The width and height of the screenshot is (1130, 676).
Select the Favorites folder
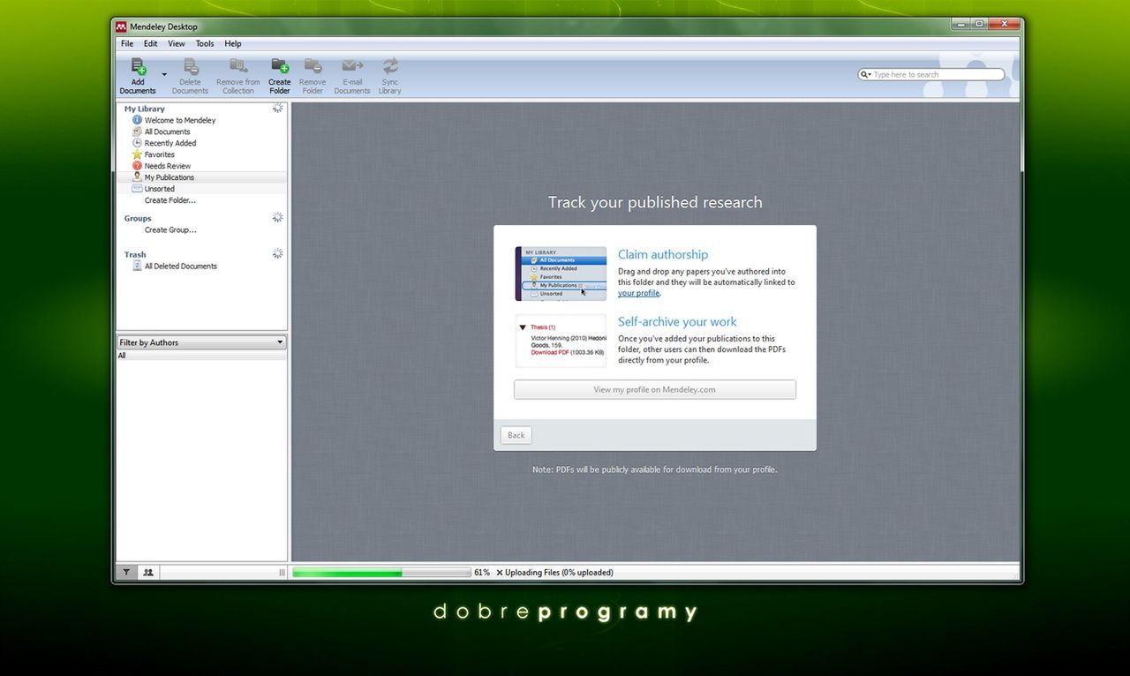click(160, 154)
